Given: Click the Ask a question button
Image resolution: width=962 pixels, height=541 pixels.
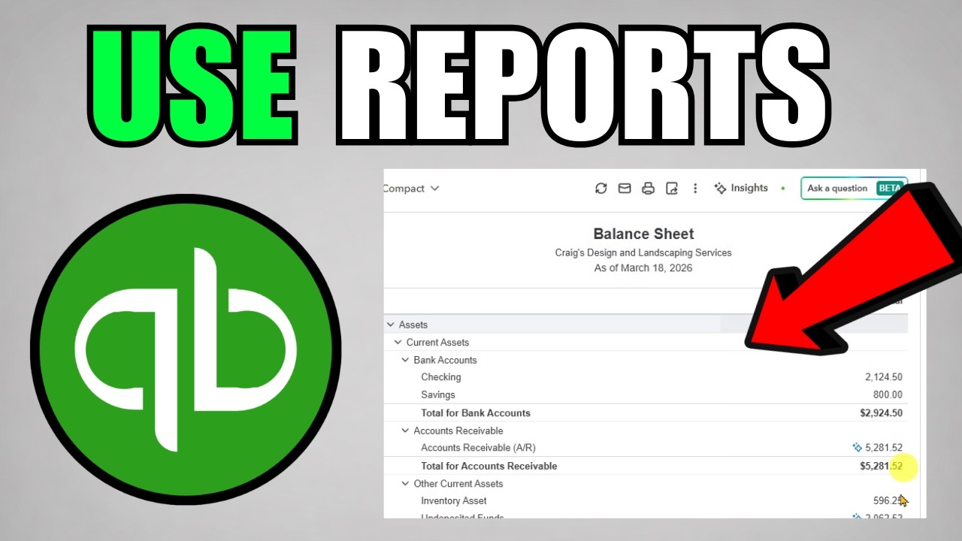Looking at the screenshot, I should 854,189.
